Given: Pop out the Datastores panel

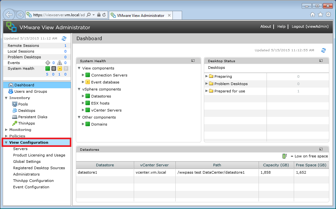Looking at the screenshot, I should pos(321,149).
